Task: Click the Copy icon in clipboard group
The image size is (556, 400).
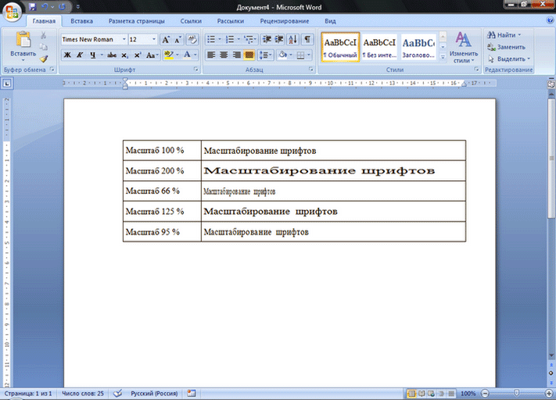Action: tap(43, 47)
